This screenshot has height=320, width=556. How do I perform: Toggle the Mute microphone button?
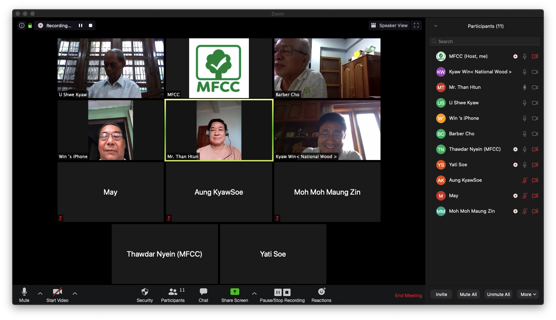[24, 292]
